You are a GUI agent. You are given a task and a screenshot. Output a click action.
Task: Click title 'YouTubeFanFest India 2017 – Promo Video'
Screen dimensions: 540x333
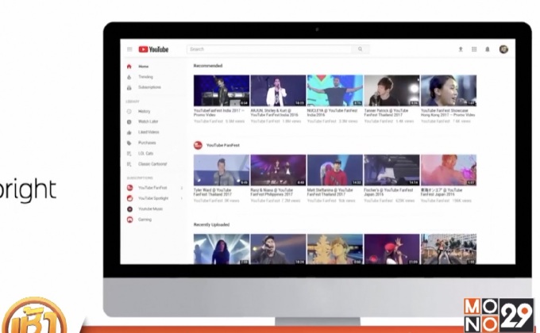219,113
